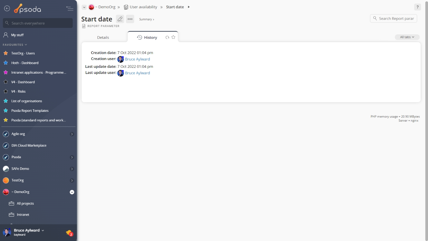The image size is (428, 241).
Task: Go to ~ DemoOrg breadcrumb
Action: click(x=105, y=7)
